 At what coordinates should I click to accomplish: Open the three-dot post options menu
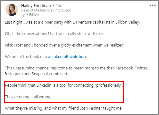click(153, 5)
